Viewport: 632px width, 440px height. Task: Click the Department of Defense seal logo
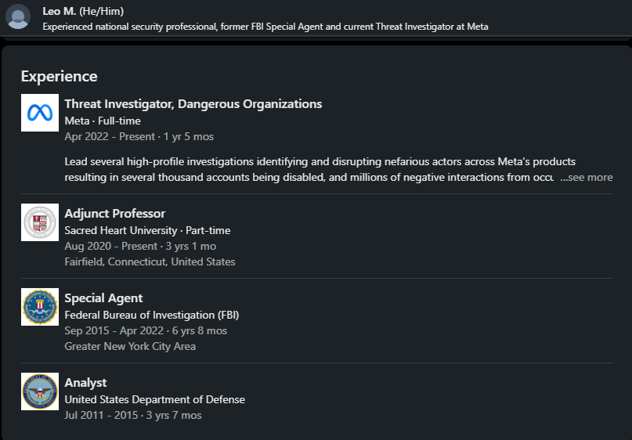coord(40,391)
